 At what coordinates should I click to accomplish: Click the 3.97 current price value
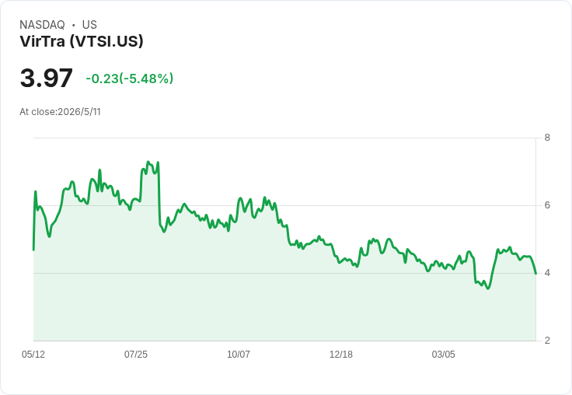pyautogui.click(x=47, y=78)
